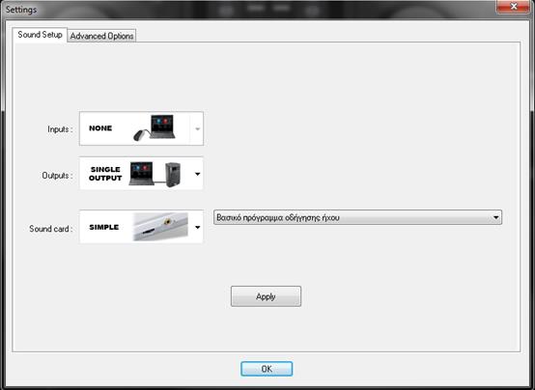This screenshot has height=390, width=535.
Task: Click the Settings title bar text
Action: (21, 10)
